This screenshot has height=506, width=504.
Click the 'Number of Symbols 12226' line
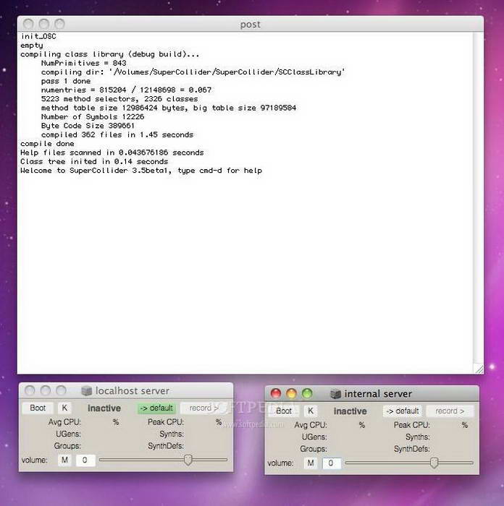click(x=93, y=116)
